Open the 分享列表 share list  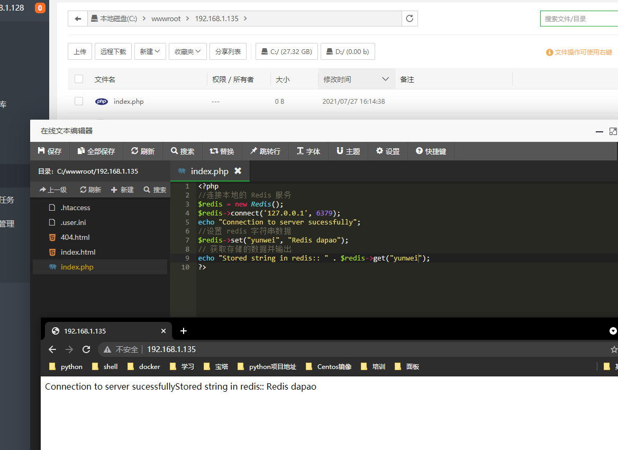(x=228, y=51)
